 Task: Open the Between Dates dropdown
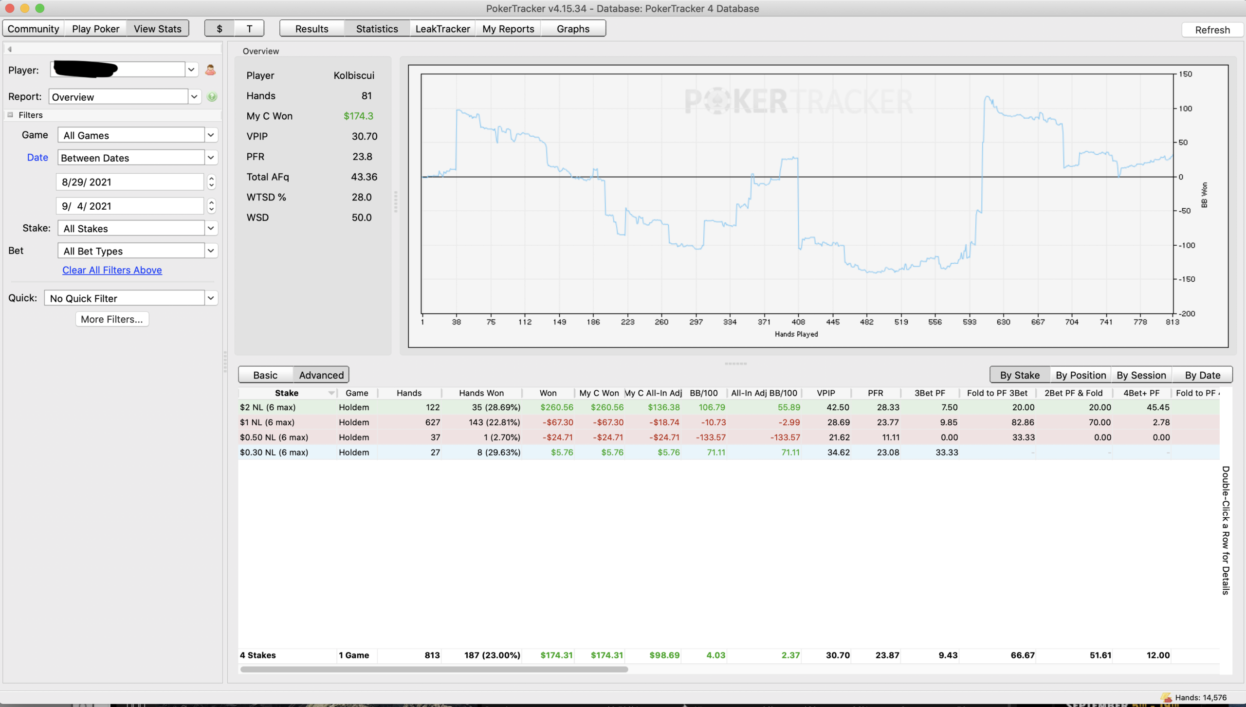pos(211,157)
